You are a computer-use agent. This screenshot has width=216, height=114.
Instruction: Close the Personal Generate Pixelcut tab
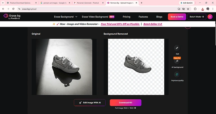pyautogui.click(x=103, y=3)
